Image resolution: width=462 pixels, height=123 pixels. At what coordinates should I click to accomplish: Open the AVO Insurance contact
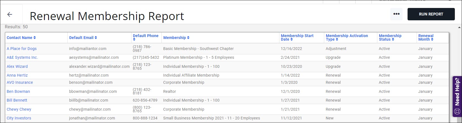(20, 82)
